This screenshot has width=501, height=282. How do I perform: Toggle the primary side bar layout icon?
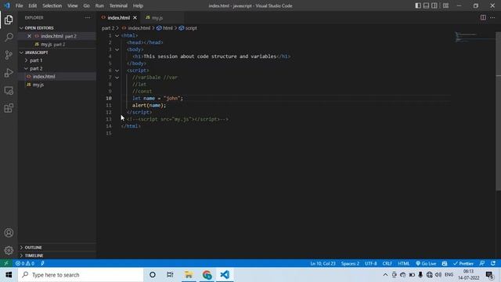[x=418, y=5]
